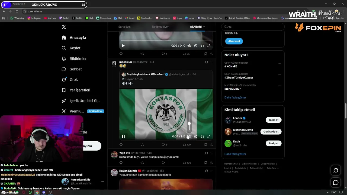This screenshot has width=347, height=195.
Task: Open Grok explain on Kağan Dalmis post
Action: pos(206,171)
